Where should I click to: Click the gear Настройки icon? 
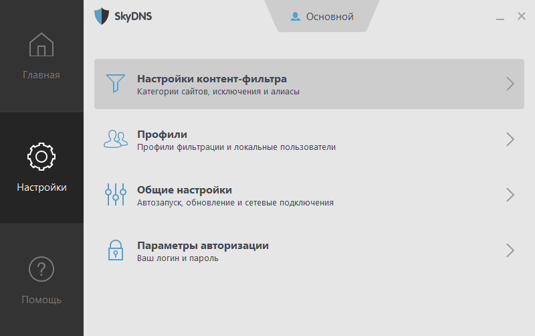(x=41, y=157)
